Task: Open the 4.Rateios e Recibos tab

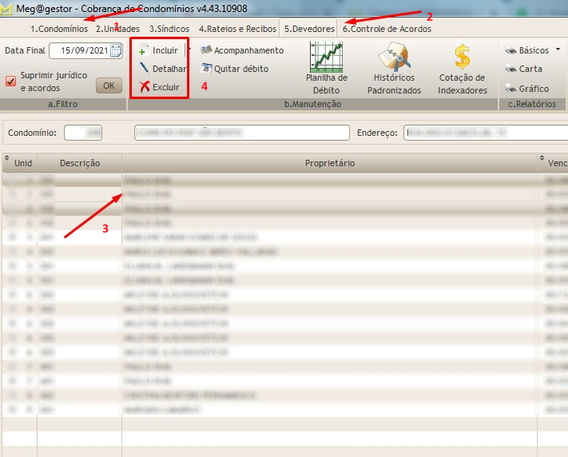Action: (237, 29)
